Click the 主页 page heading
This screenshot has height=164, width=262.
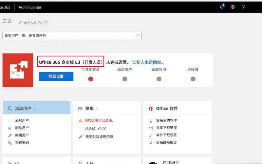[x=7, y=21]
